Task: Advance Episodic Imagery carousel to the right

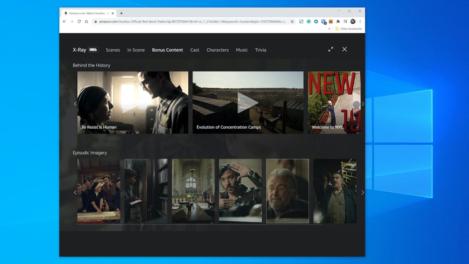Action: tap(363, 192)
